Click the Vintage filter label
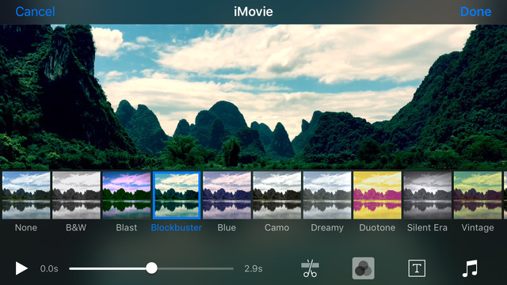 coord(478,228)
